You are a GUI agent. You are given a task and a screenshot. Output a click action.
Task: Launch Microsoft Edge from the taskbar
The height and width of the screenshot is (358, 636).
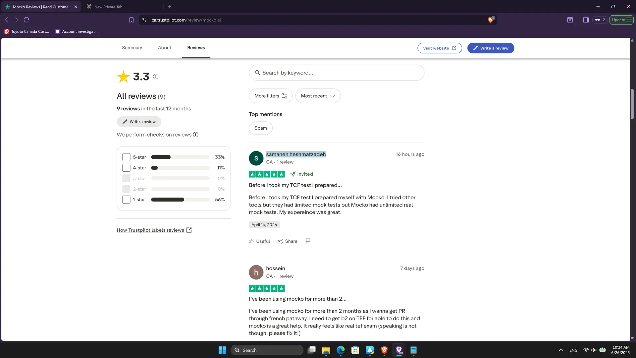pos(341,350)
